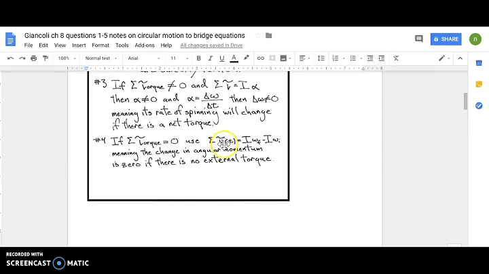The width and height of the screenshot is (489, 274).
Task: Hide the menus with the up chevron
Action: 460,58
